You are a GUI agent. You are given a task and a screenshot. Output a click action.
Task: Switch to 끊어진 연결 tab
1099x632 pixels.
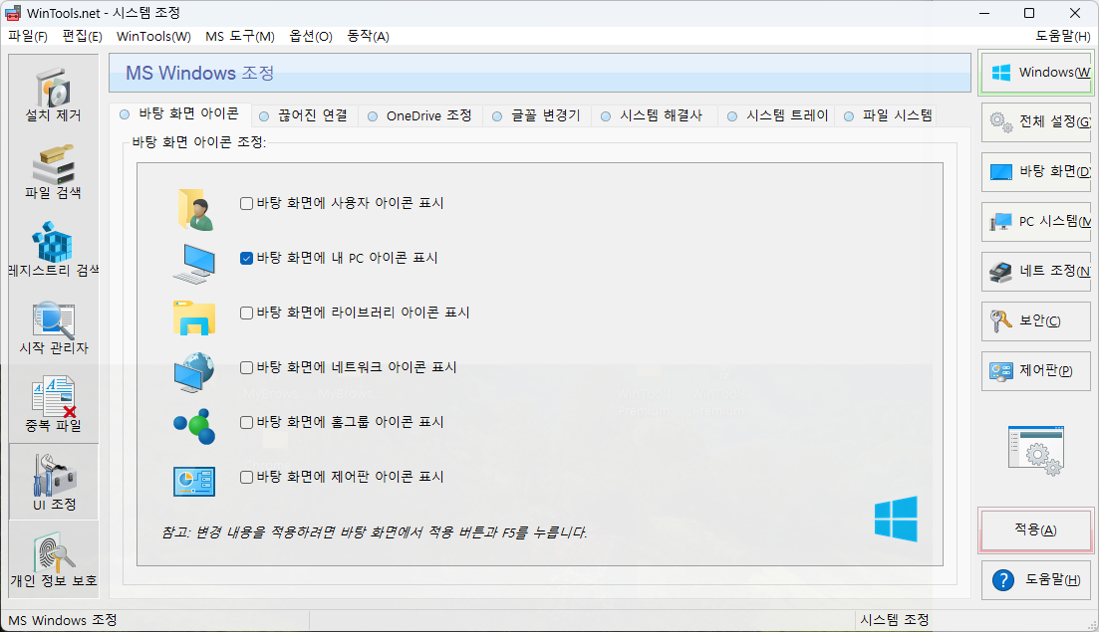[x=304, y=116]
